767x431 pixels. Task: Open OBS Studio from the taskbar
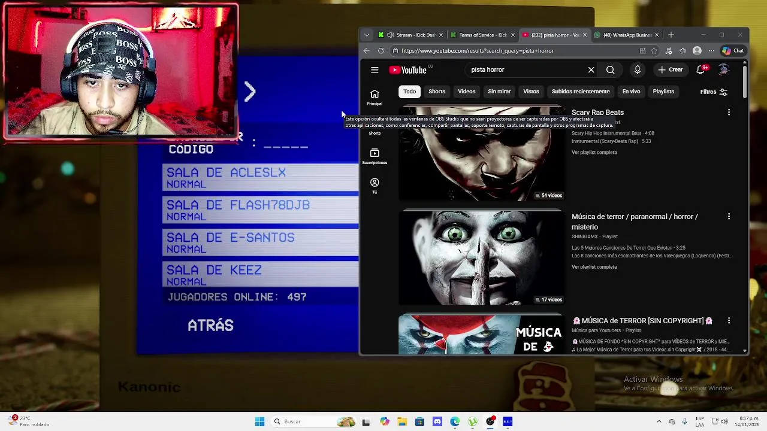click(490, 421)
